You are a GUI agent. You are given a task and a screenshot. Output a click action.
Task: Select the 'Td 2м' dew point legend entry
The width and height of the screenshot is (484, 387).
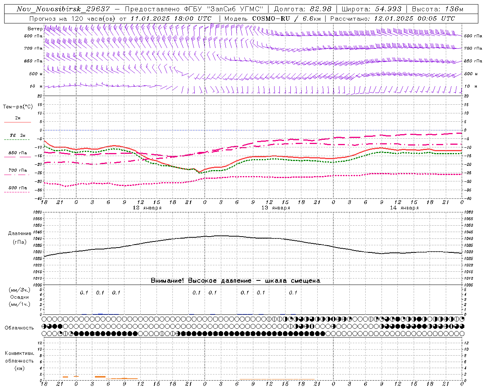tap(18, 135)
